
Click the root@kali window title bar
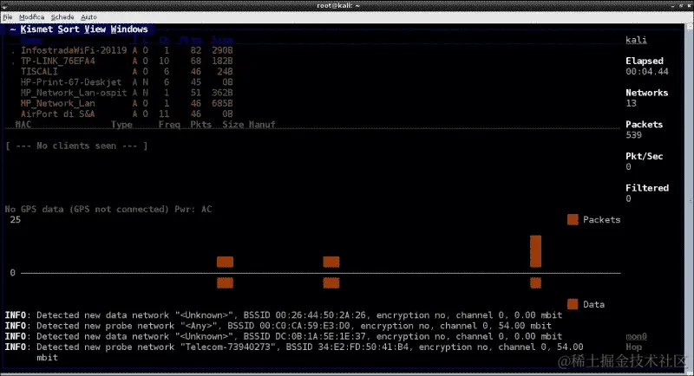[338, 6]
